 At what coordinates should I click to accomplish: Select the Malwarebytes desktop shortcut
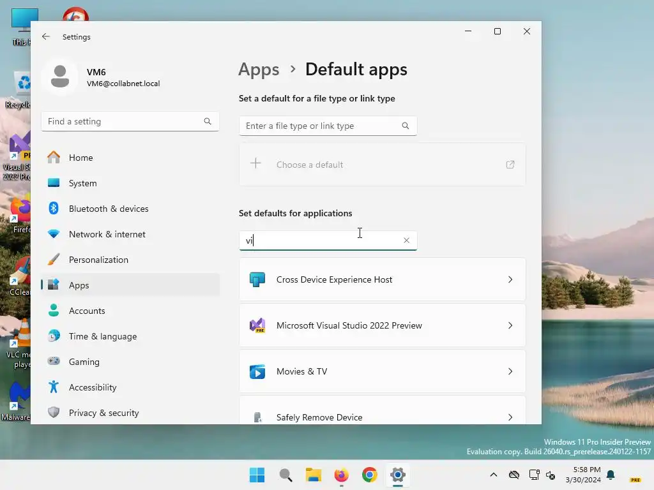click(16, 401)
